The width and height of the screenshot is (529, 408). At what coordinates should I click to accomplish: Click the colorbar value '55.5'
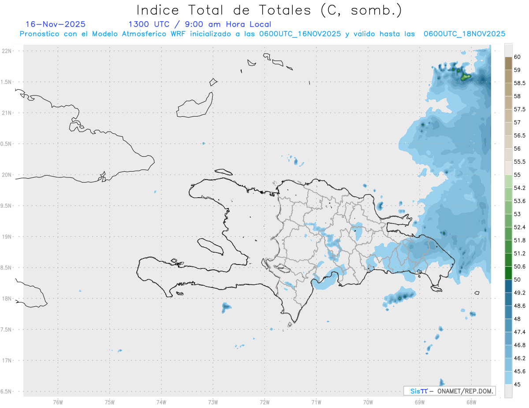click(x=520, y=162)
